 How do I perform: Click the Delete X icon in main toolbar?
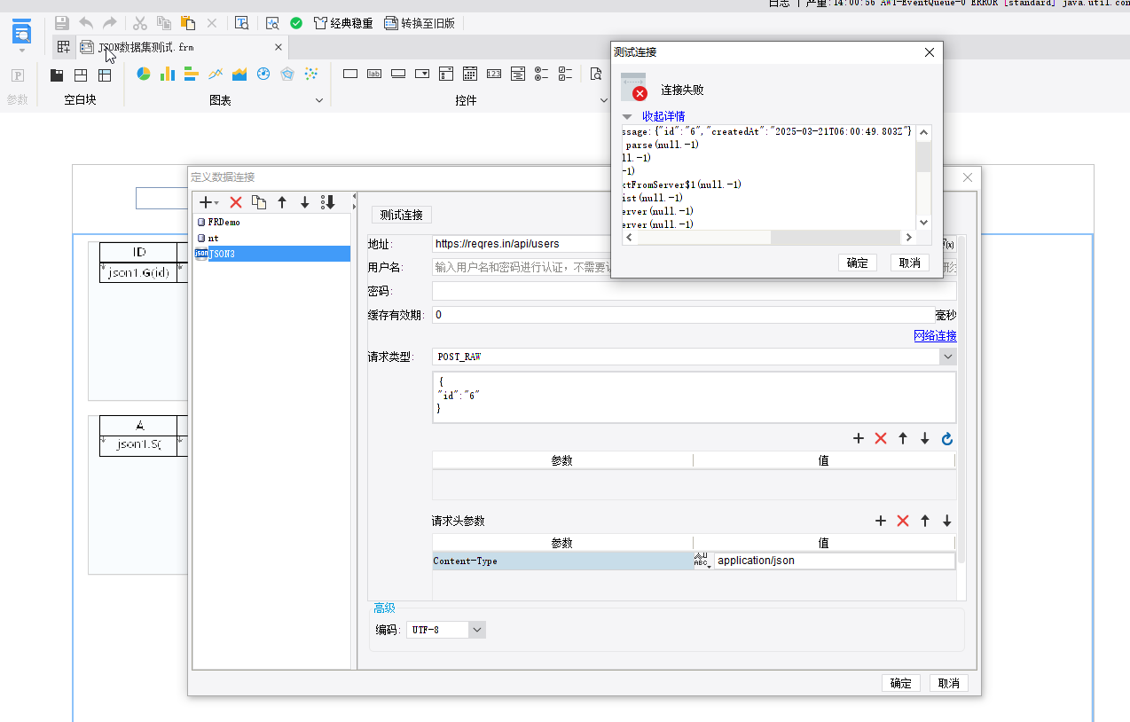tap(211, 23)
